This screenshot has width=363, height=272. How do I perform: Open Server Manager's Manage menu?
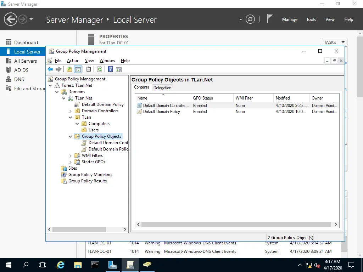(x=290, y=19)
